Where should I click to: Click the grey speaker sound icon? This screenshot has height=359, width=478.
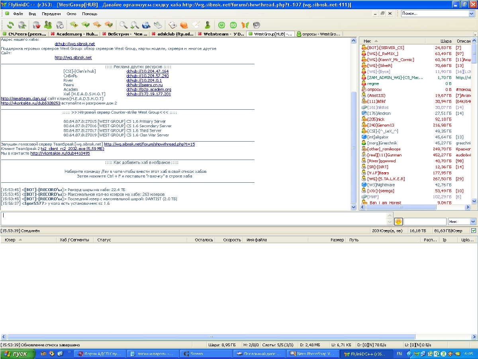click(x=256, y=25)
